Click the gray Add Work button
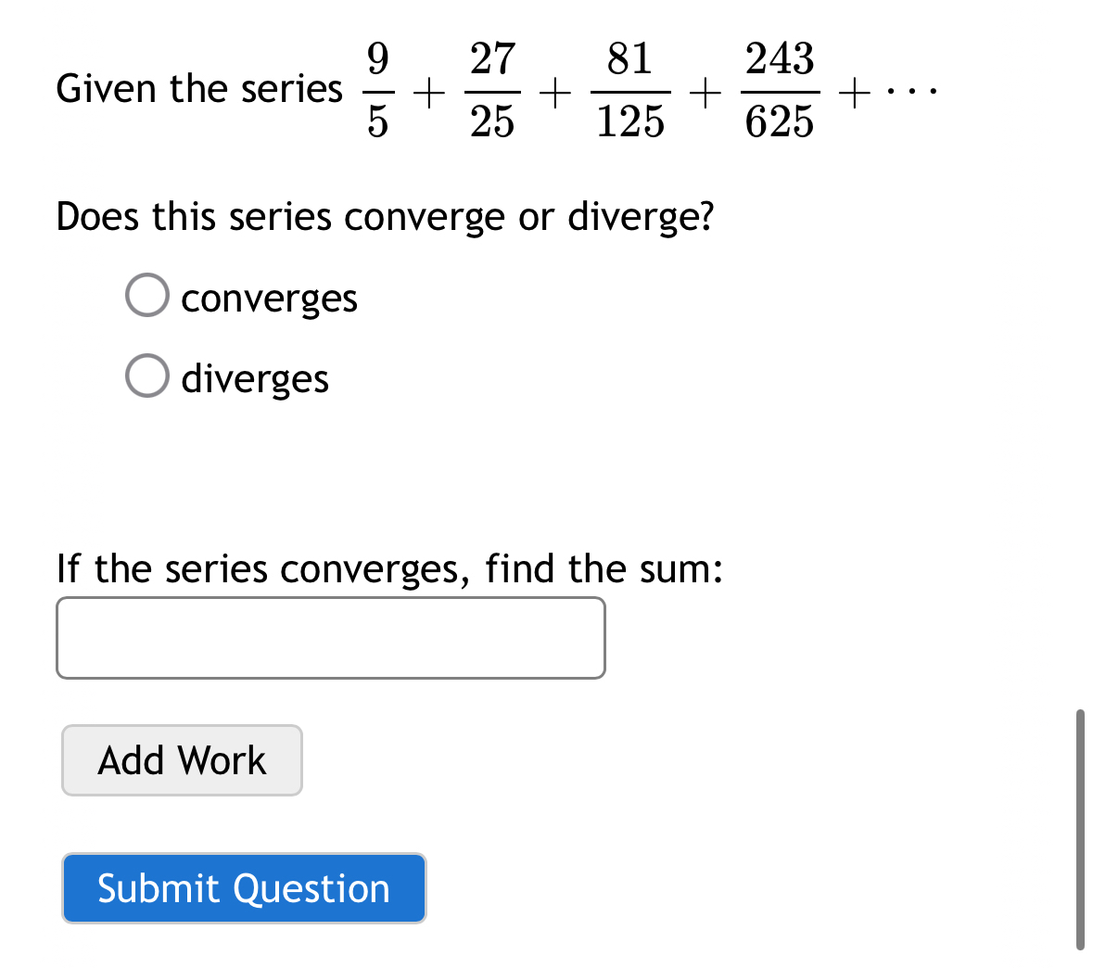This screenshot has height=968, width=1093. (x=181, y=760)
